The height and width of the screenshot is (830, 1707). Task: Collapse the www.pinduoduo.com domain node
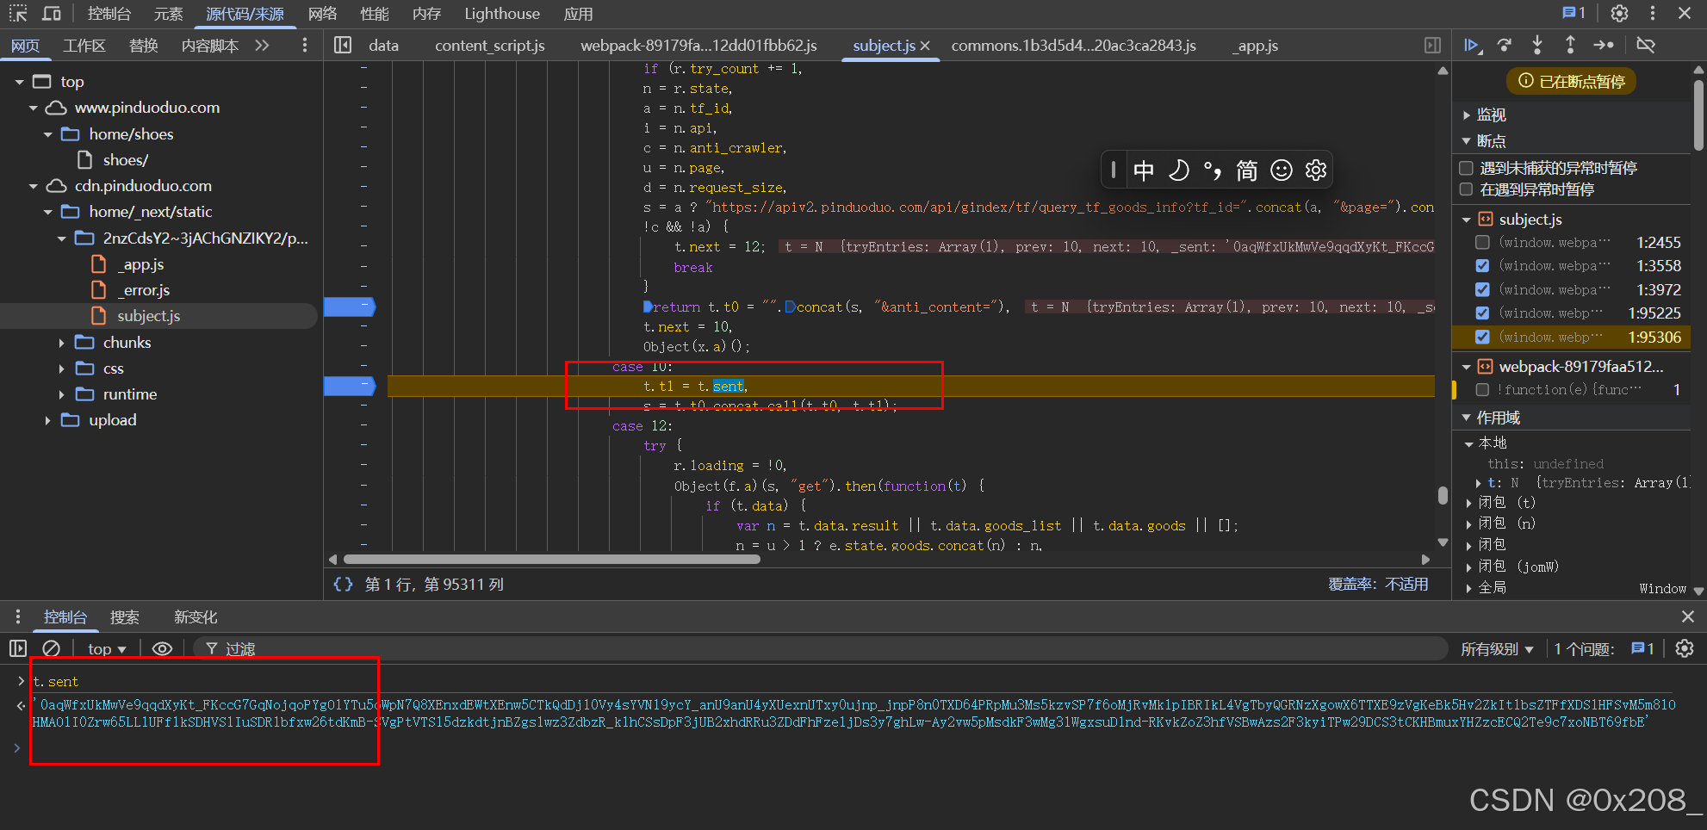[x=33, y=108]
